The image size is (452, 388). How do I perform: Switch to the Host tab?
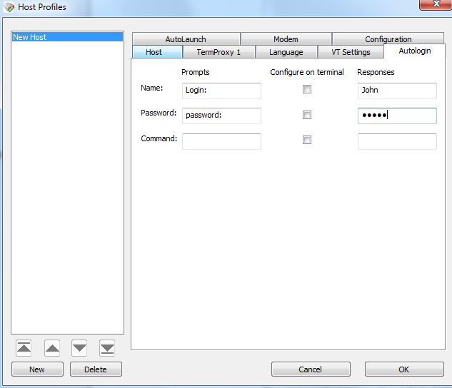coord(154,52)
